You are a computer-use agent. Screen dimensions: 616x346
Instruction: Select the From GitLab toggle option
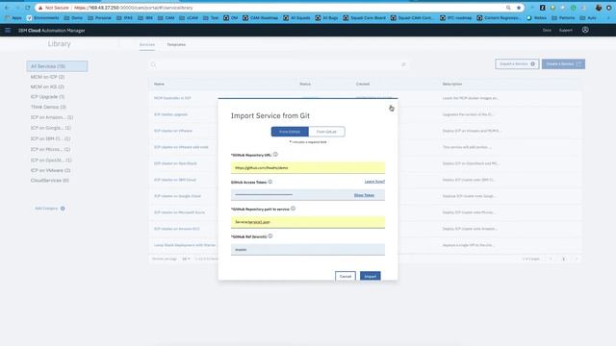point(326,132)
